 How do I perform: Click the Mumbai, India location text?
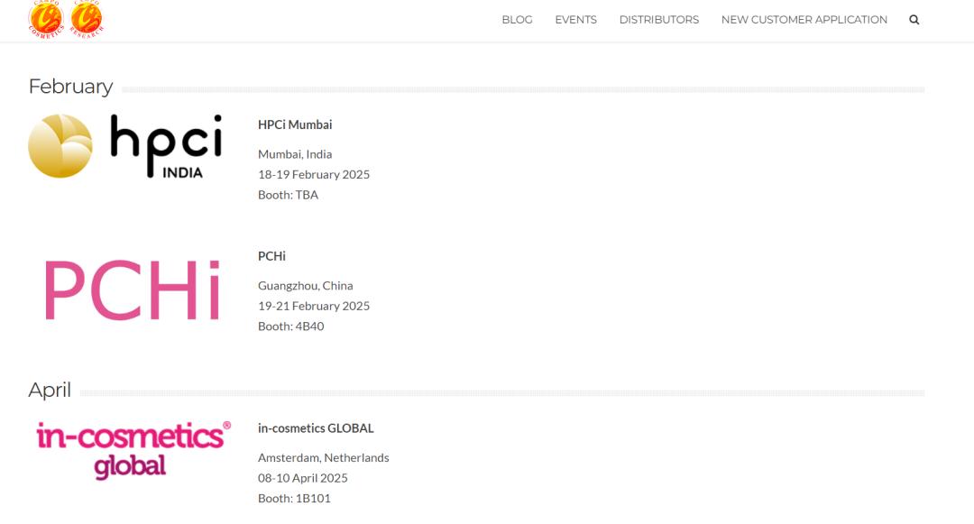point(295,154)
